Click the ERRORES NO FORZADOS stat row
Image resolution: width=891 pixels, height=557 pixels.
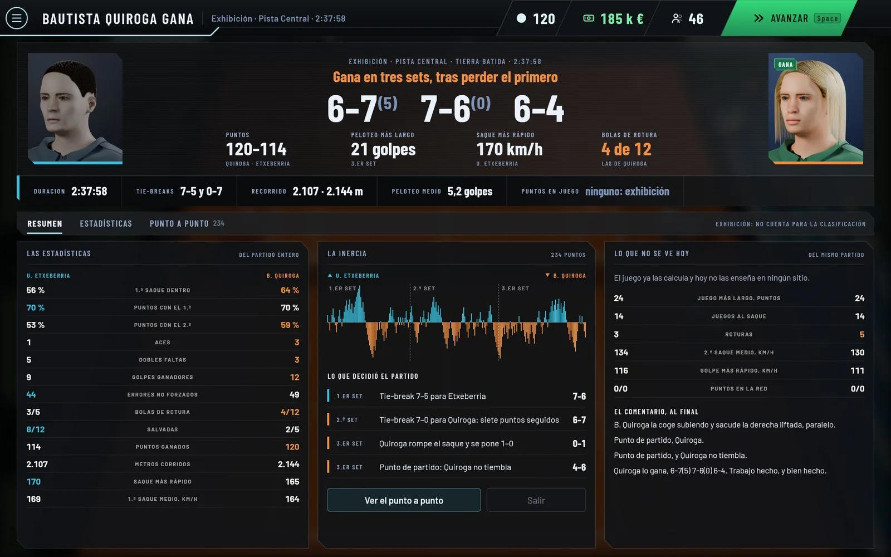pos(163,394)
